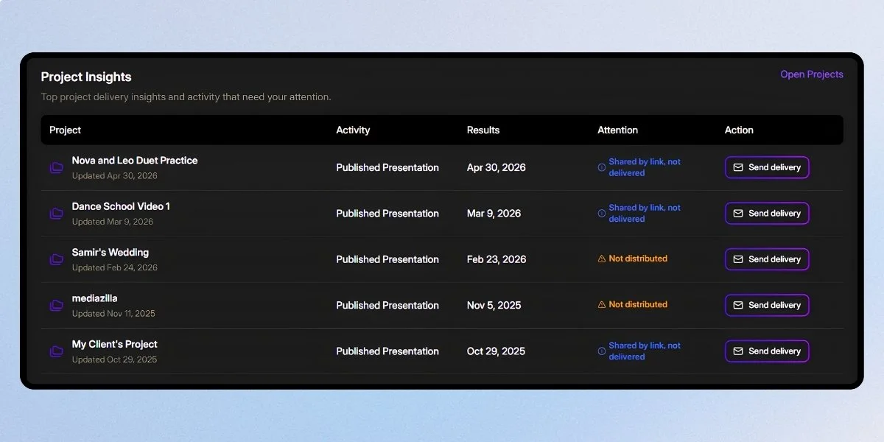Click Updated Nov 11, 2025 text
Viewport: 884px width, 442px height.
[113, 314]
